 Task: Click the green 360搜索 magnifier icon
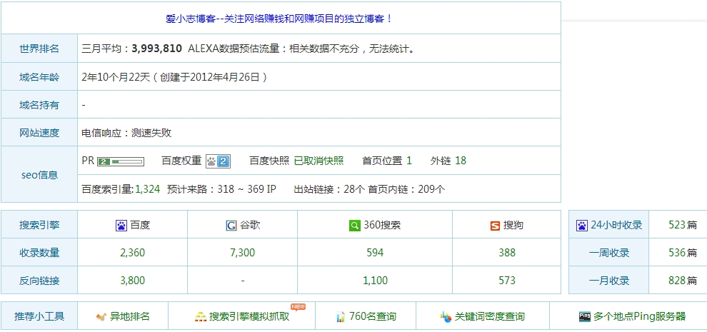[x=355, y=226]
